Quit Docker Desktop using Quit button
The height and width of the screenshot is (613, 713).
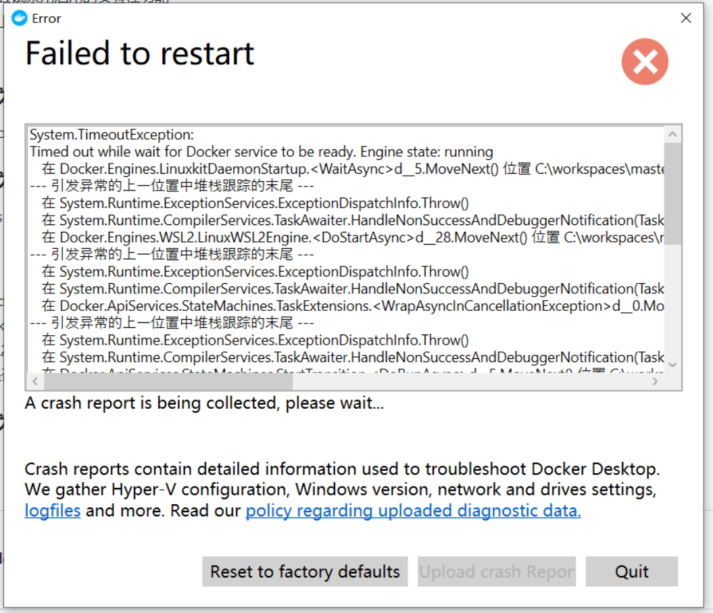click(632, 571)
